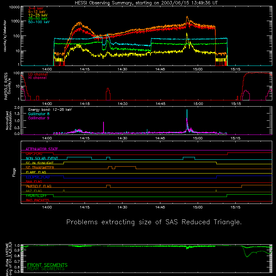
Task: Click the '1.5' tick on modulation plot
Action: 17,114
